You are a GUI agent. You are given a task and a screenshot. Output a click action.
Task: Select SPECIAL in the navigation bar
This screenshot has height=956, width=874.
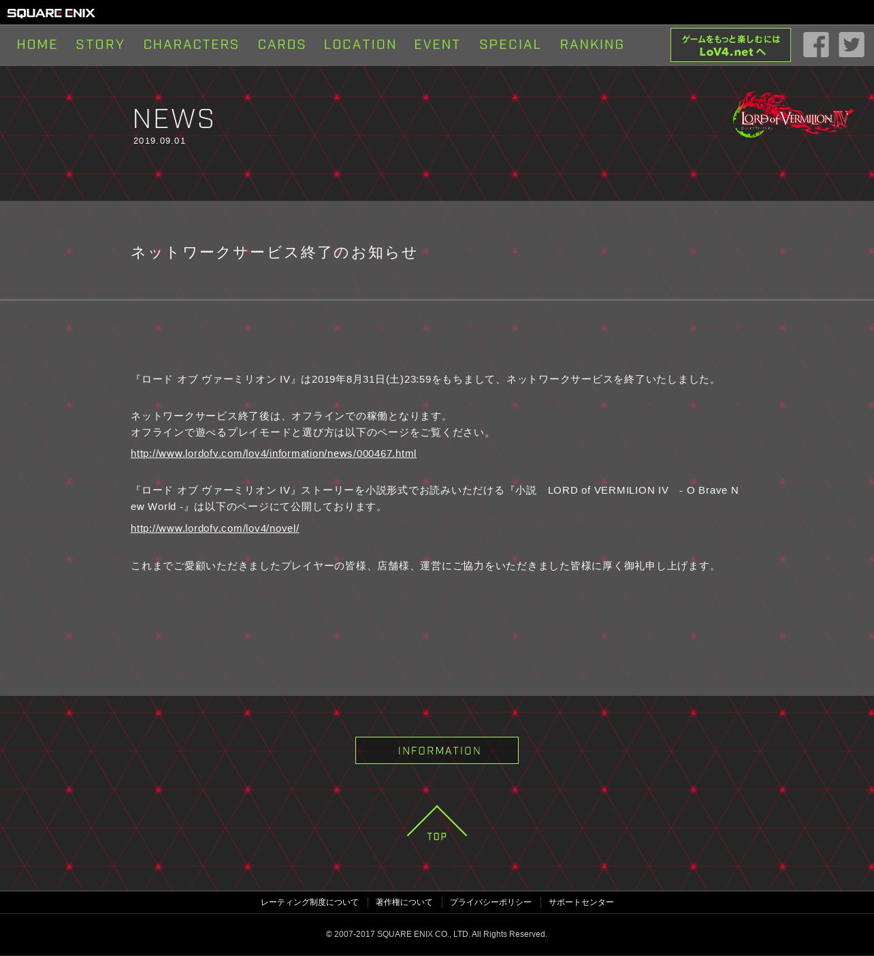click(x=510, y=45)
